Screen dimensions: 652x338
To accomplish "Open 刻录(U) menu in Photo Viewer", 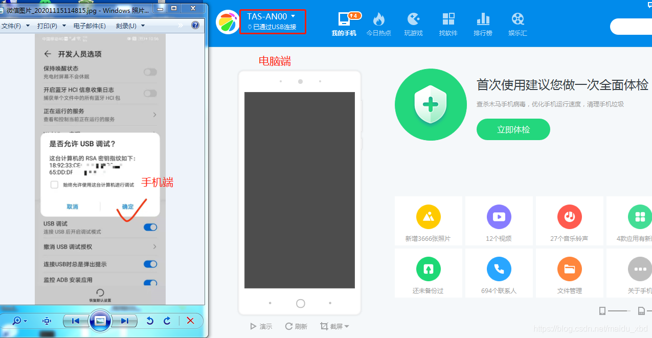I will [x=126, y=26].
